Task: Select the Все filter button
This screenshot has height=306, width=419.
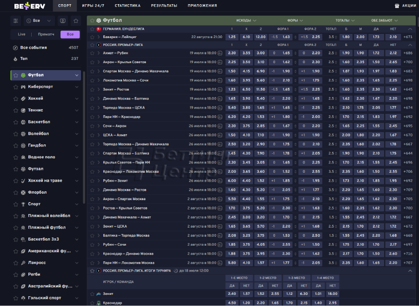Action: point(70,34)
